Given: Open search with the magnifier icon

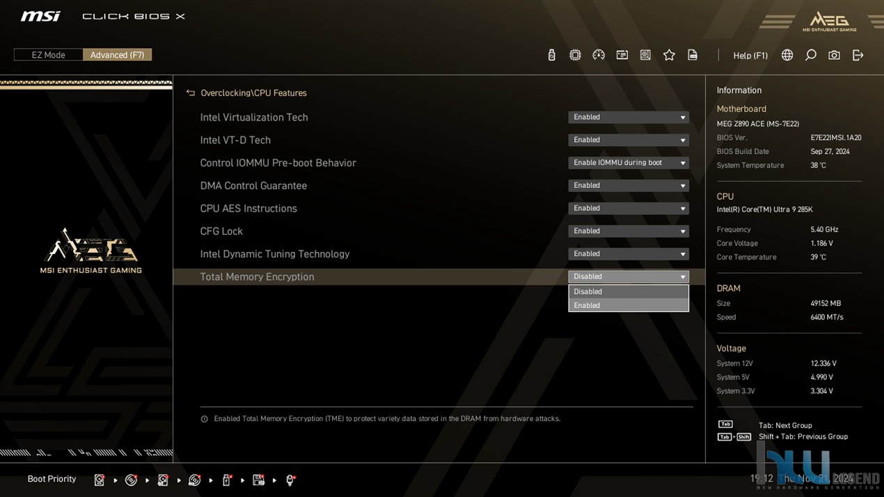Looking at the screenshot, I should [x=811, y=55].
